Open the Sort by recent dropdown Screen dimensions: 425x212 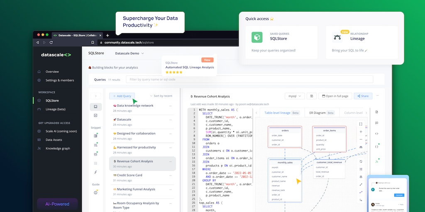tap(161, 96)
